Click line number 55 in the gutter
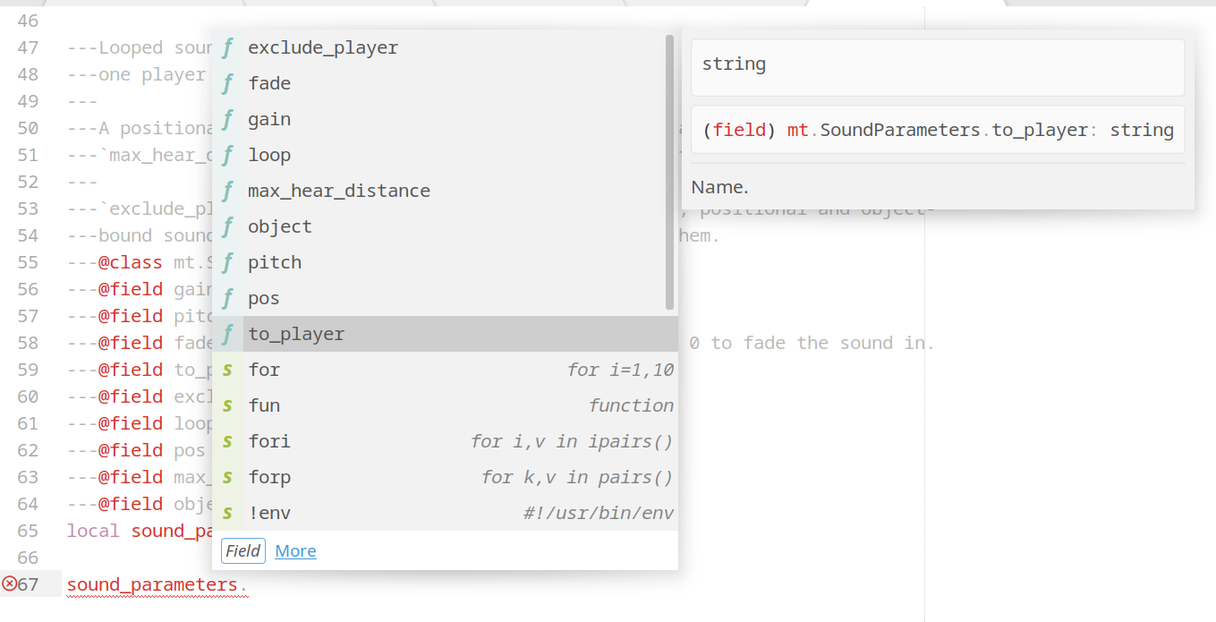Image resolution: width=1216 pixels, height=622 pixels. point(28,262)
